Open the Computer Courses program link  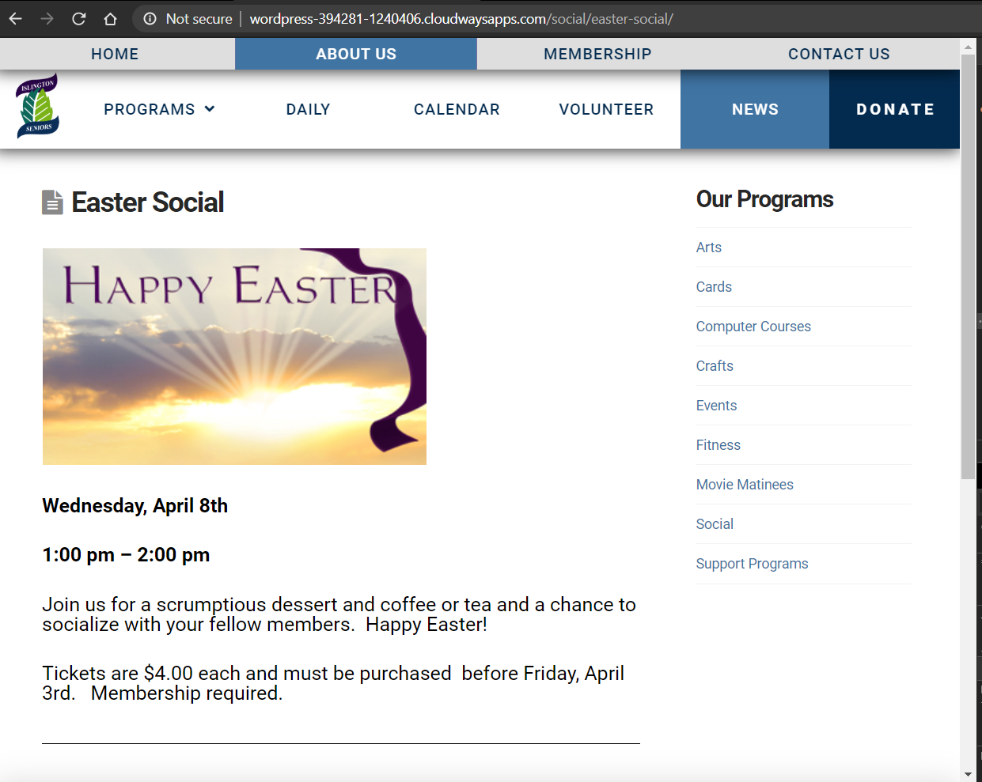pyautogui.click(x=753, y=327)
